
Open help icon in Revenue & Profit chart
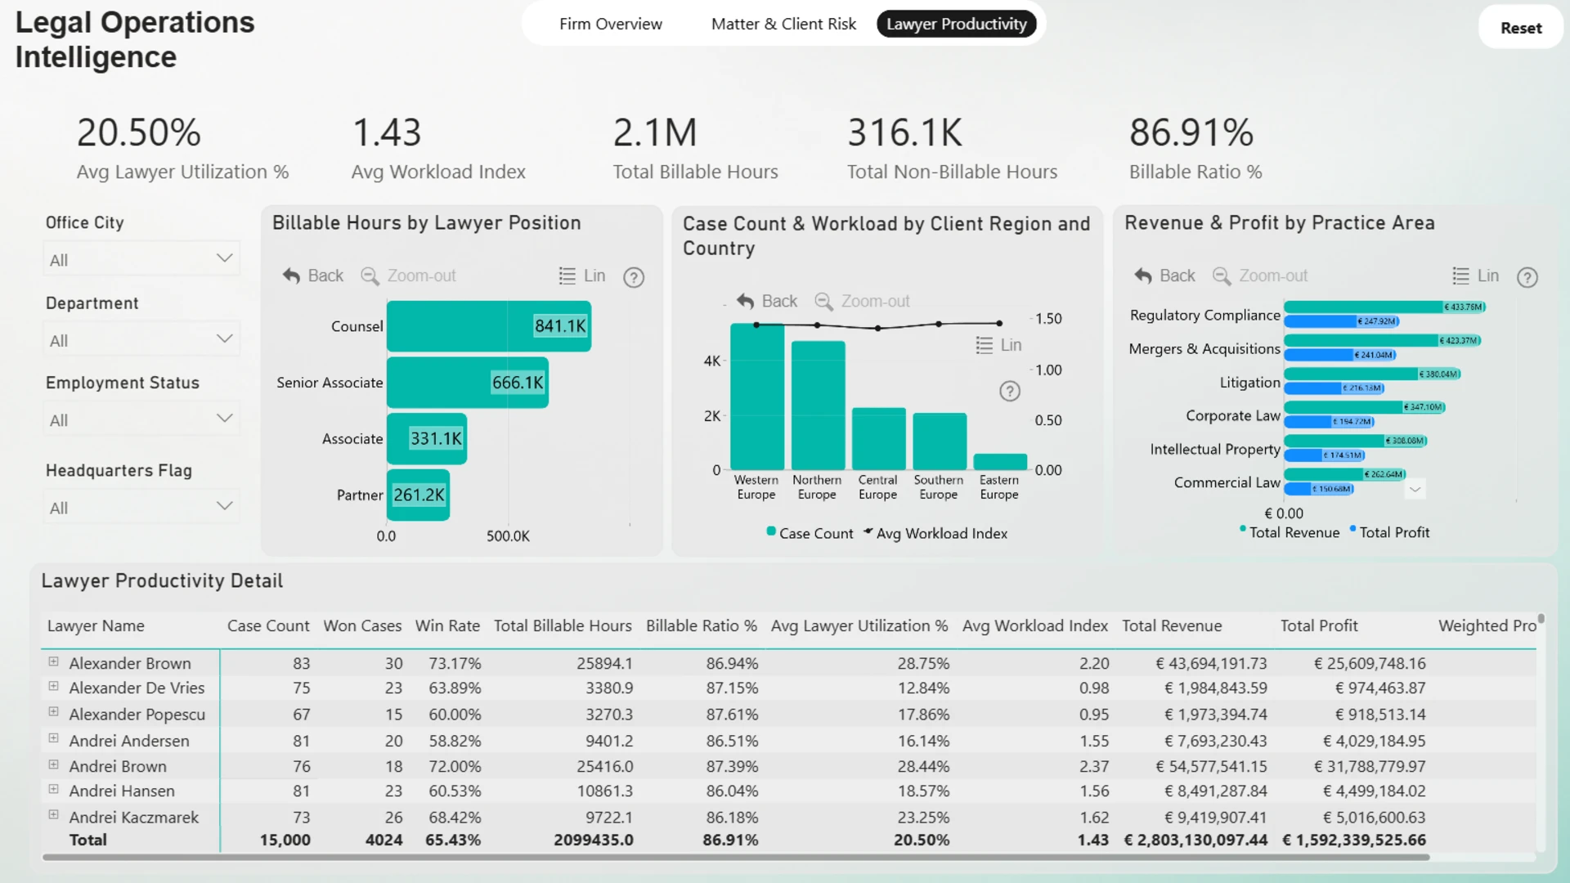point(1527,278)
